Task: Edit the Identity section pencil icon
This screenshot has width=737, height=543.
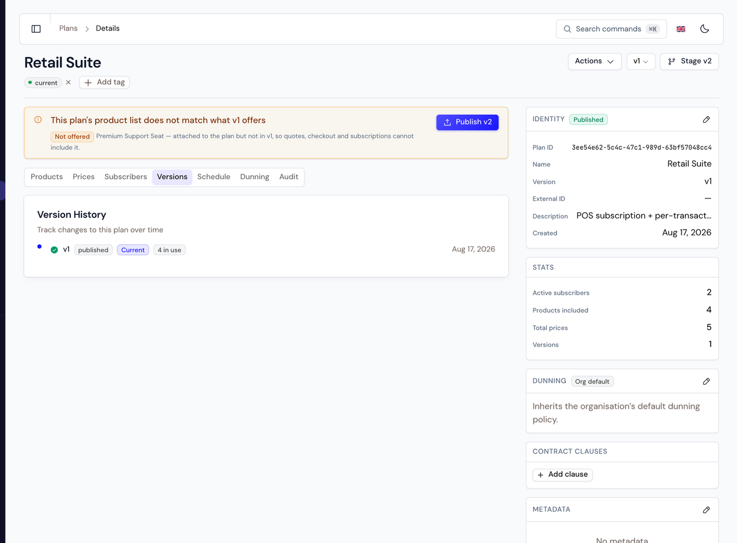Action: point(706,119)
